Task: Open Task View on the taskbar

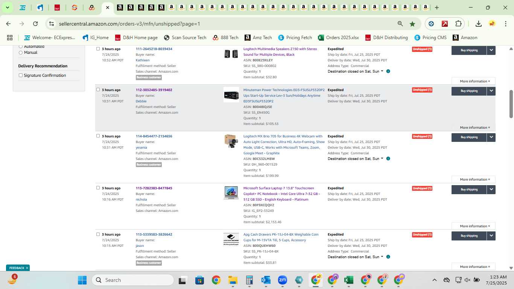Action: (183, 280)
